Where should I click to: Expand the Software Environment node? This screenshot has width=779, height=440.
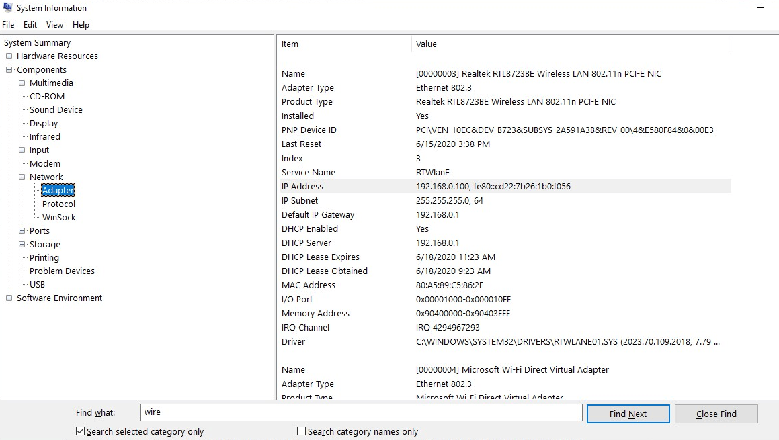[9, 298]
